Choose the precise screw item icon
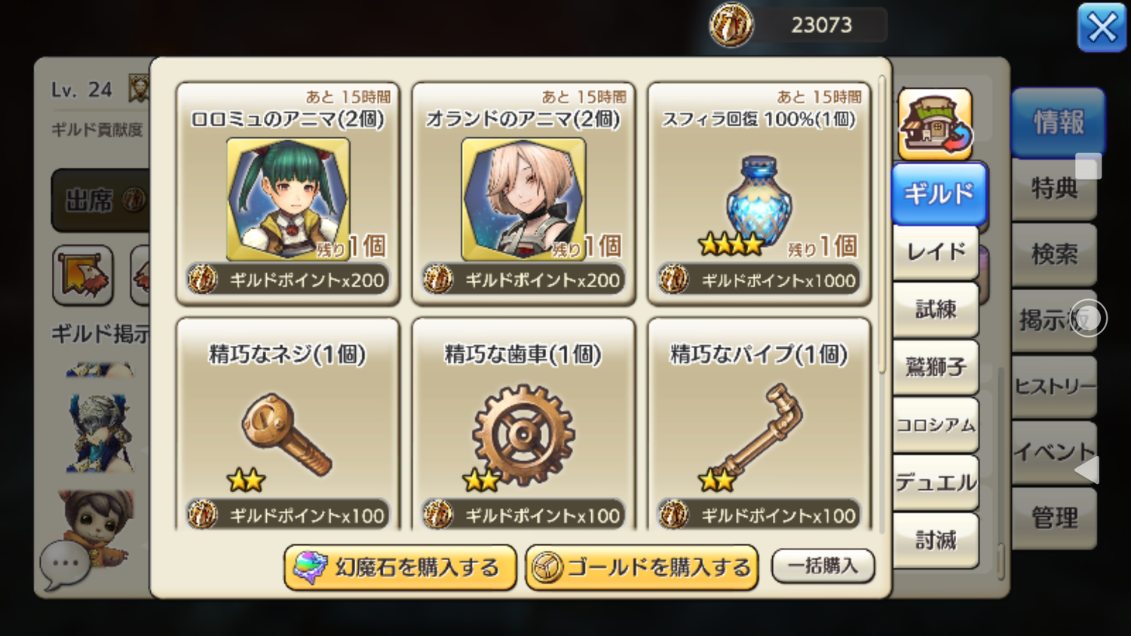This screenshot has height=636, width=1131. [x=287, y=433]
